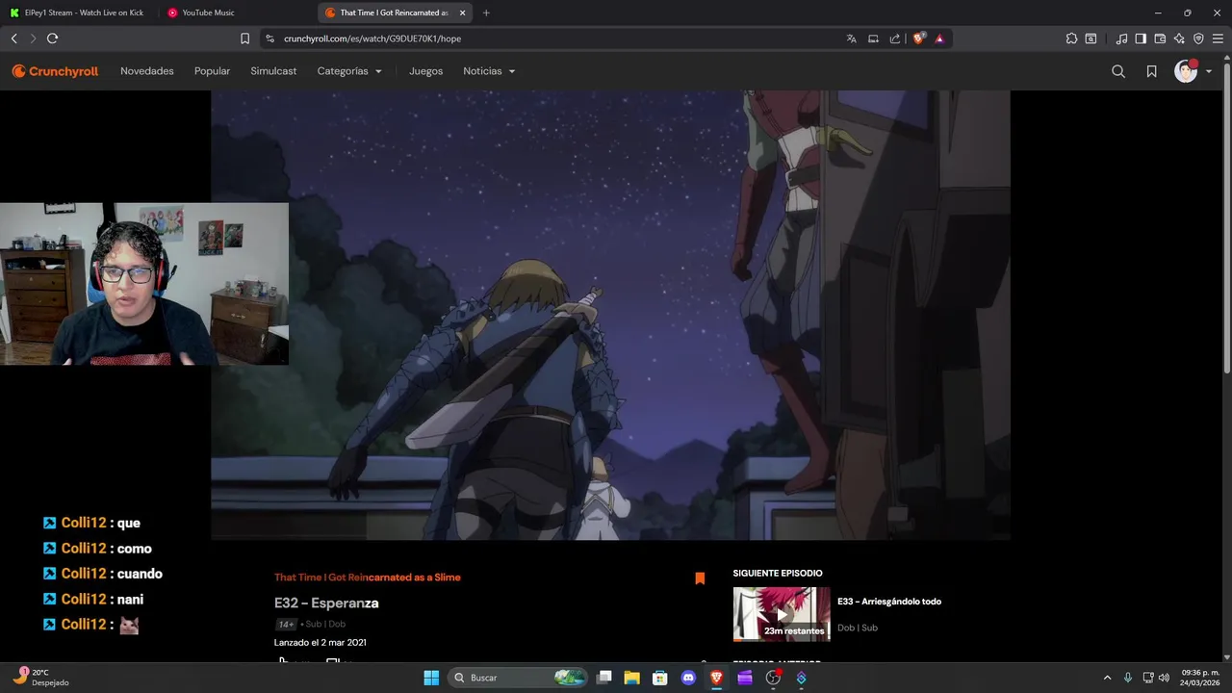Image resolution: width=1232 pixels, height=693 pixels.
Task: Open Discord from the taskbar
Action: coord(688,678)
